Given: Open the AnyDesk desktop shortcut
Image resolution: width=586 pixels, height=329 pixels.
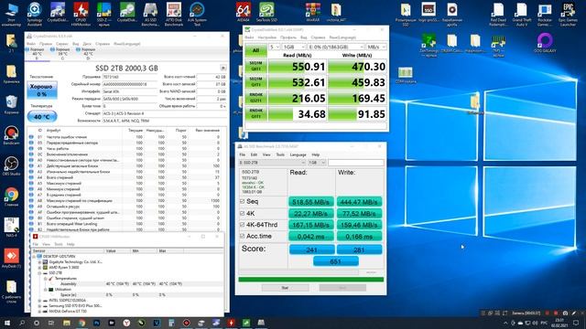Looking at the screenshot, I should click(x=11, y=258).
